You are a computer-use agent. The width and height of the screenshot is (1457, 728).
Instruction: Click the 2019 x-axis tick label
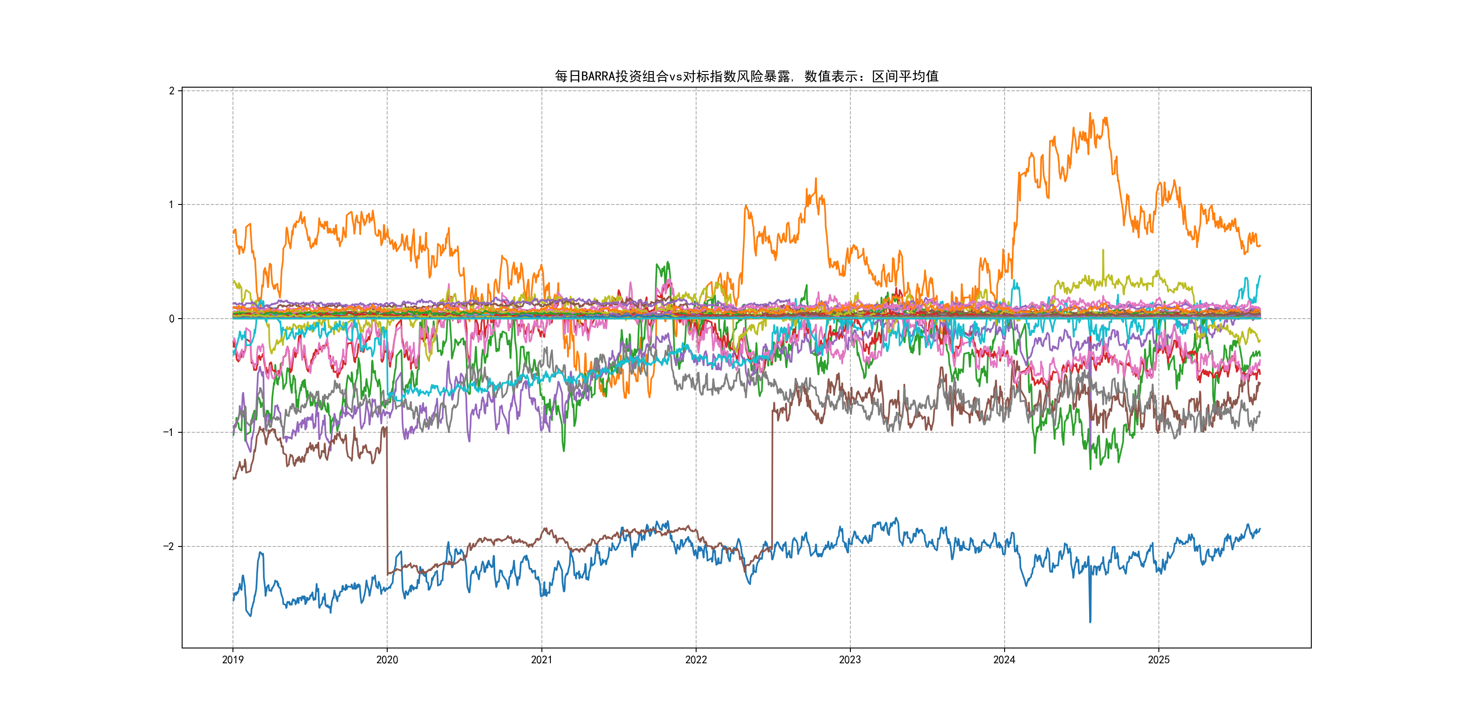point(232,660)
